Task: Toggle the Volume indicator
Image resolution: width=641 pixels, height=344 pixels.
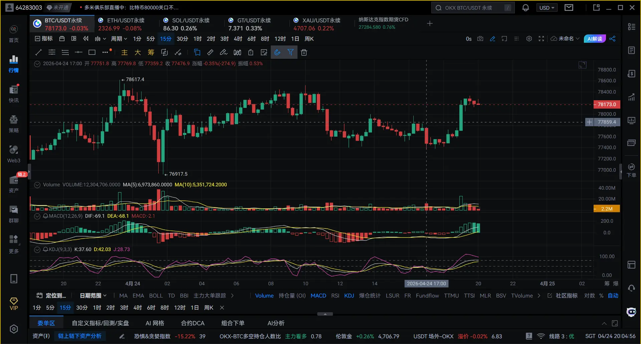Action: [x=264, y=296]
